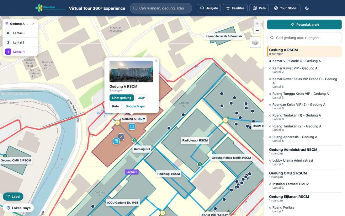Open the Peta view
The width and height of the screenshot is (345, 216).
pos(259,8)
